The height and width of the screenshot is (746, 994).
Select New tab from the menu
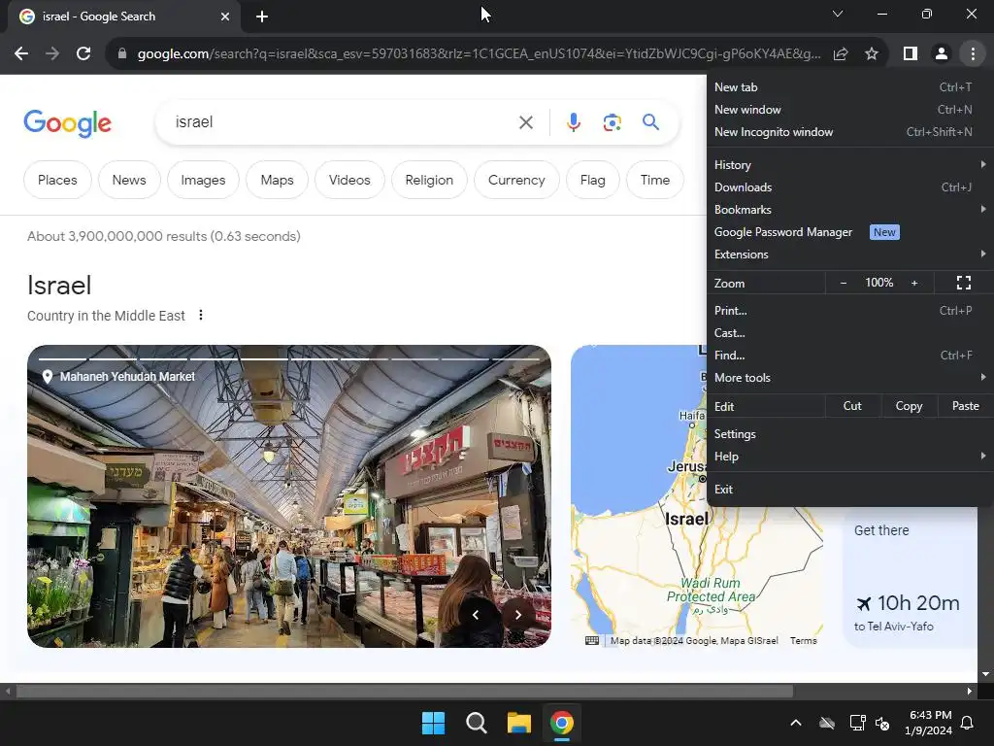pyautogui.click(x=849, y=87)
